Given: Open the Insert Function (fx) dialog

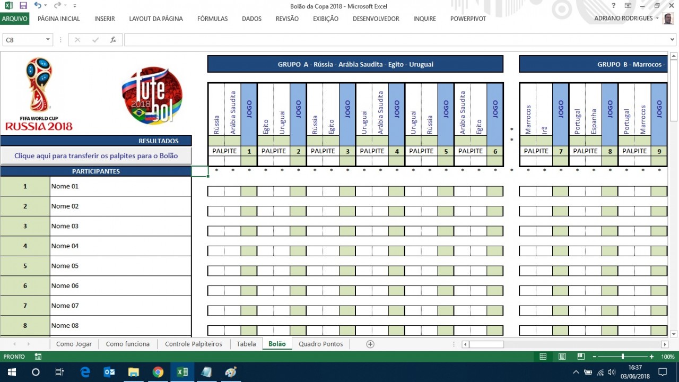Looking at the screenshot, I should 113,39.
